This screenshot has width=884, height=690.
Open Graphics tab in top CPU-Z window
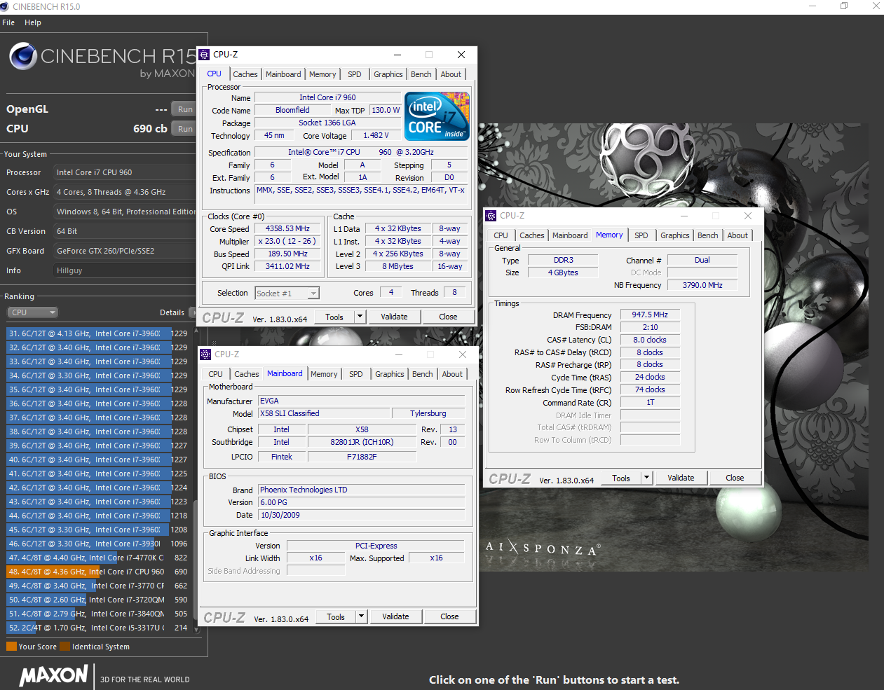pos(388,74)
